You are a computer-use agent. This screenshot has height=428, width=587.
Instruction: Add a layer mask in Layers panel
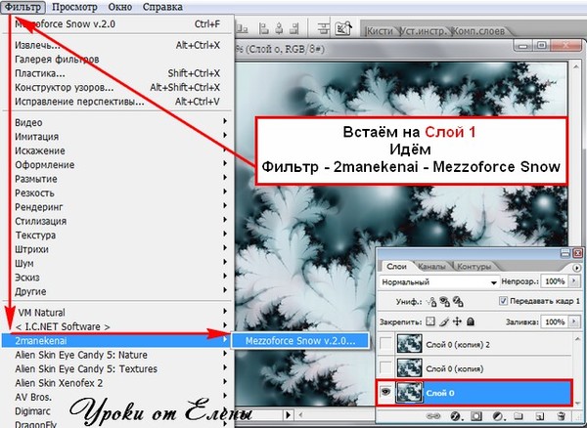(476, 416)
